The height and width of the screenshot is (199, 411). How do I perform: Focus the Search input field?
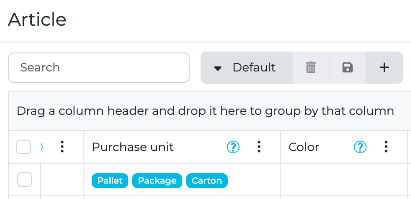(99, 68)
